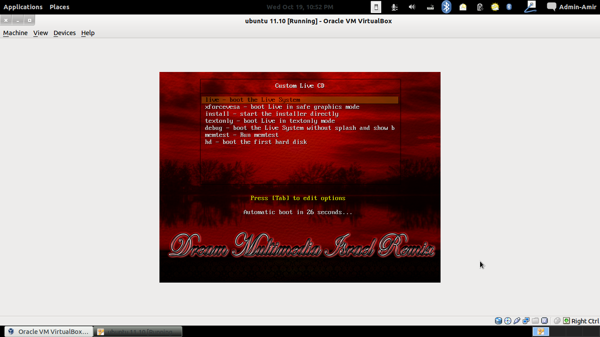Click the network adapters status icon

(x=526, y=321)
